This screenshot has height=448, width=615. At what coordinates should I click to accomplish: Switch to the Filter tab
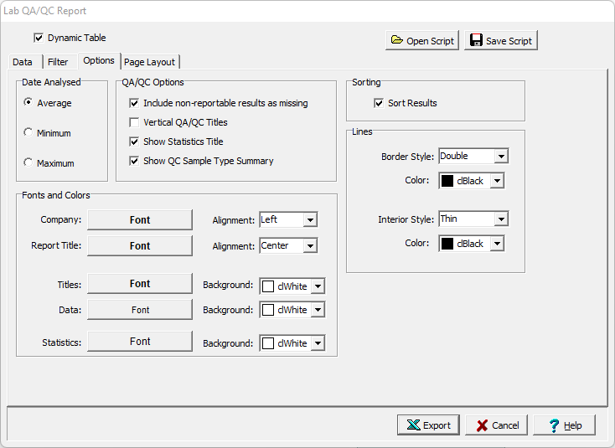click(x=58, y=62)
